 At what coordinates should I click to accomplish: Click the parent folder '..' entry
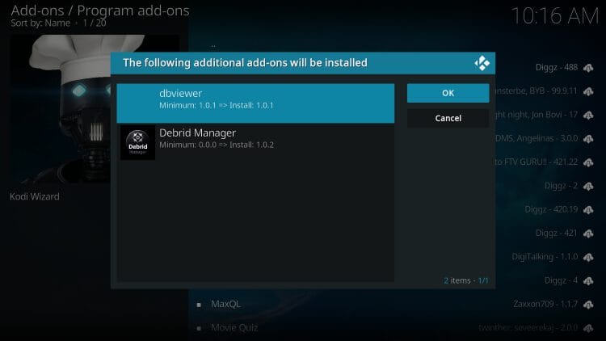point(213,46)
